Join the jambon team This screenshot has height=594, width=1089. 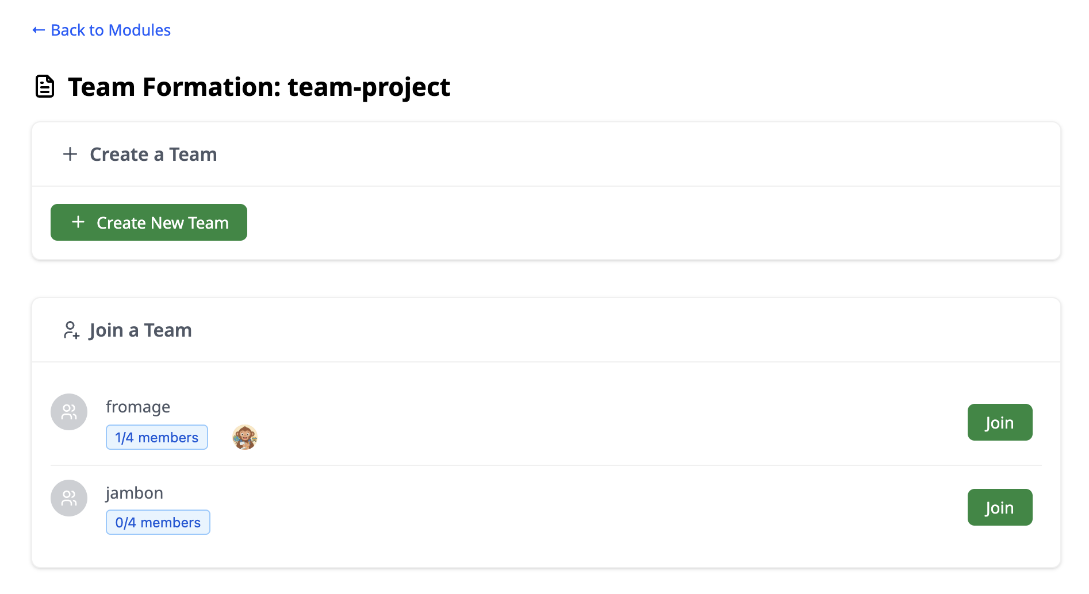click(x=999, y=507)
